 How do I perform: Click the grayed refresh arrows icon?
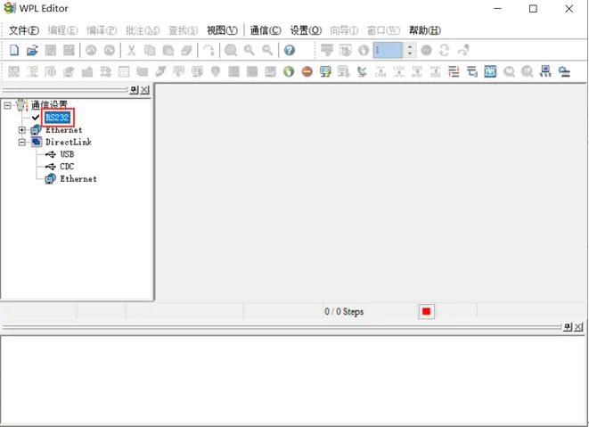pos(445,50)
